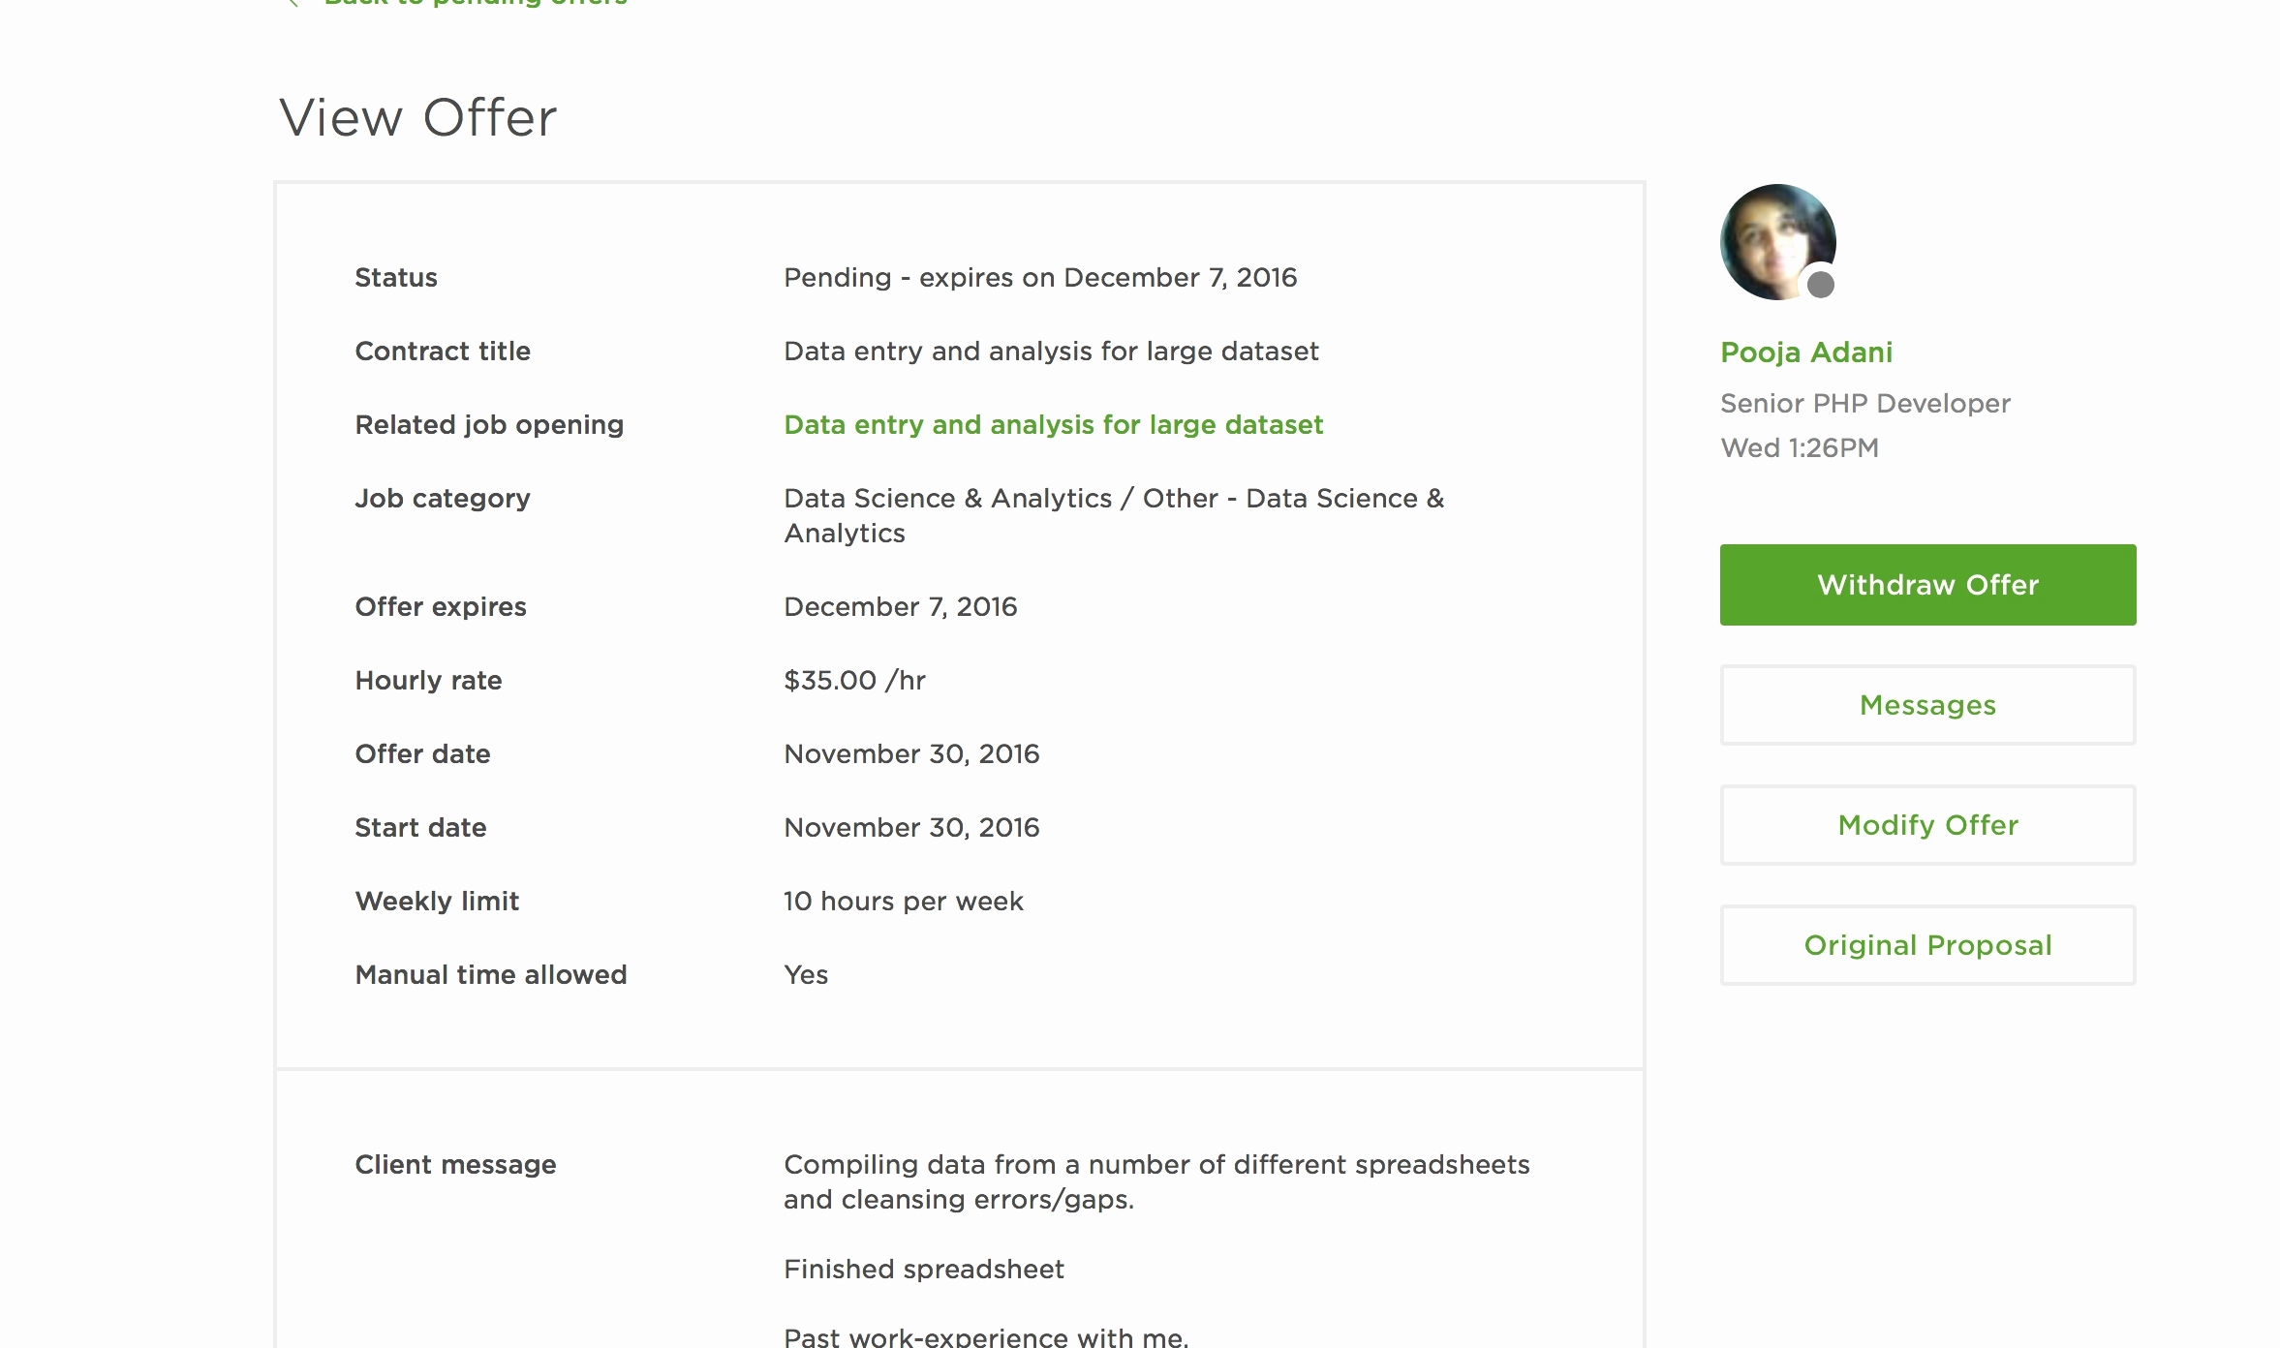The width and height of the screenshot is (2280, 1348).
Task: Open the green related job opening link
Action: click(x=1053, y=425)
